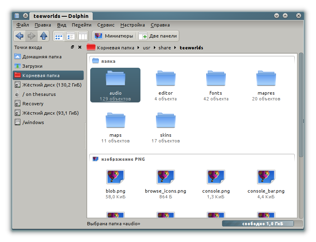316x242 pixels.
Task: Click 'teeworlds' in the breadcrumb path
Action: tap(191, 48)
